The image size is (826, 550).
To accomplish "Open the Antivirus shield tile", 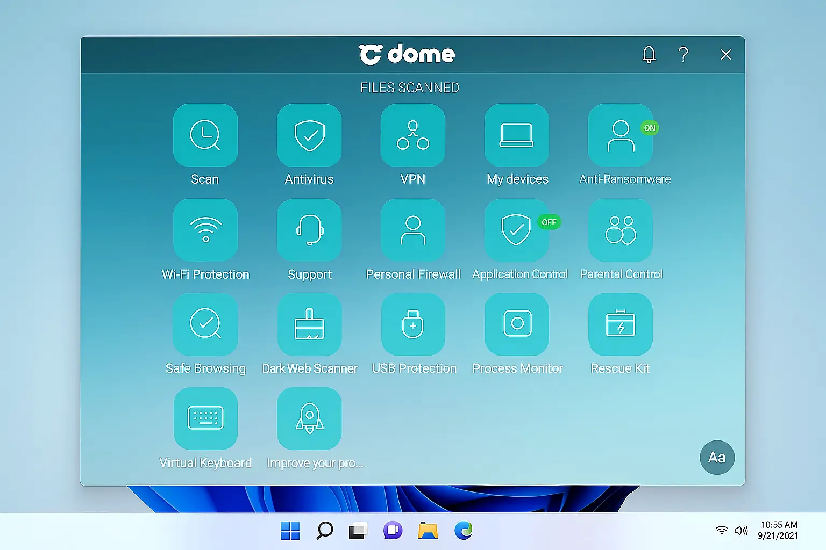I will click(309, 135).
